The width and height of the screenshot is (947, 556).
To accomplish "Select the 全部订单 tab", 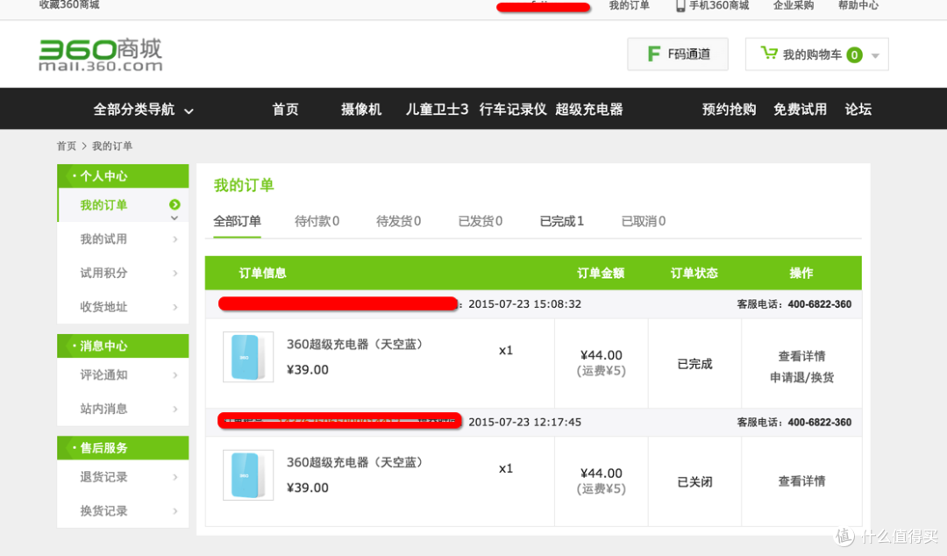I will [237, 221].
